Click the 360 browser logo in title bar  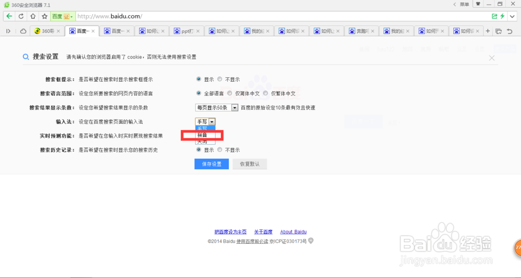pyautogui.click(x=7, y=5)
